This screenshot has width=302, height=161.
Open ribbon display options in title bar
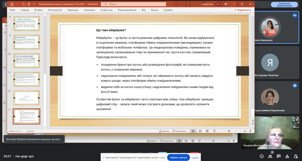click(x=225, y=4)
